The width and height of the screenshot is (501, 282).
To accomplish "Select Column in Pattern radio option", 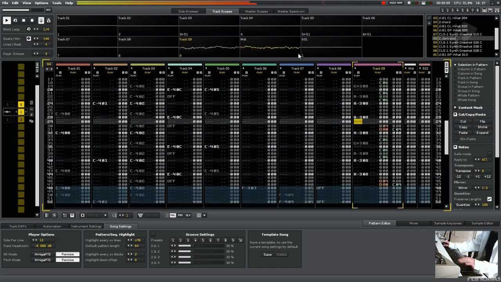I will pyautogui.click(x=470, y=69).
